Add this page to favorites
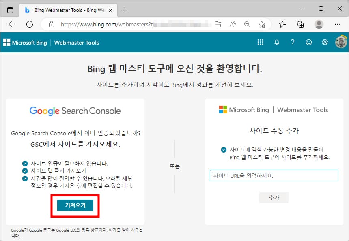The image size is (349, 241). [x=262, y=24]
